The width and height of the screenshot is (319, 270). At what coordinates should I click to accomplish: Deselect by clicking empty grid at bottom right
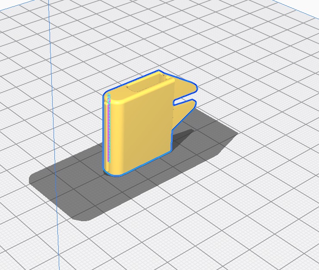(x=268, y=233)
